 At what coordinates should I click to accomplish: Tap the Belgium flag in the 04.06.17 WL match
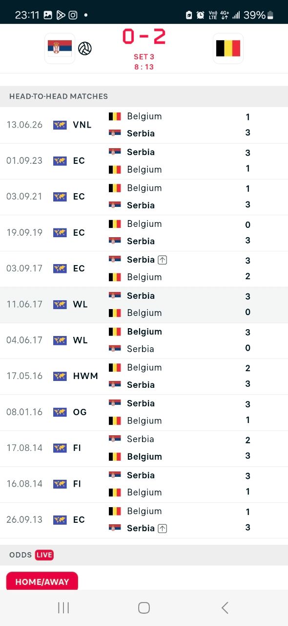(x=115, y=332)
